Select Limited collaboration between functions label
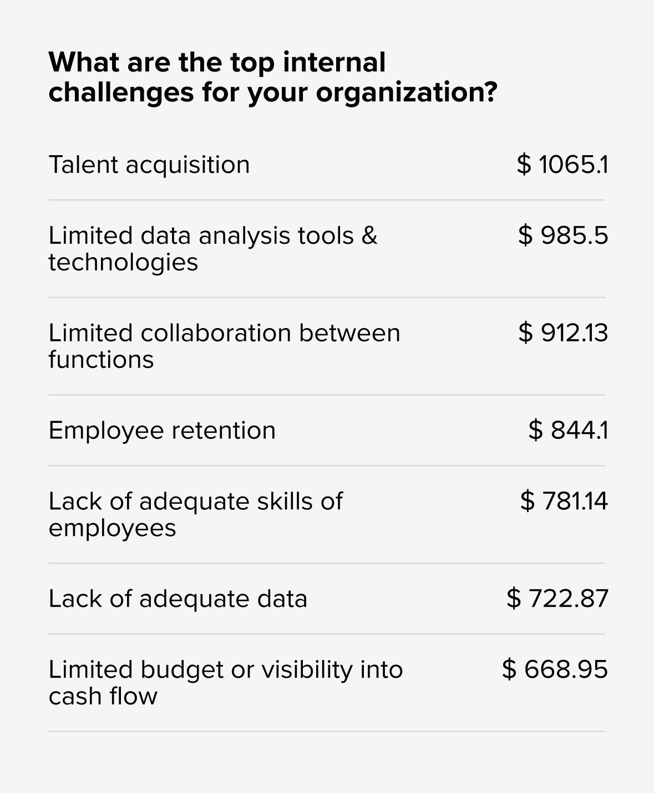This screenshot has height=793, width=654. point(224,346)
